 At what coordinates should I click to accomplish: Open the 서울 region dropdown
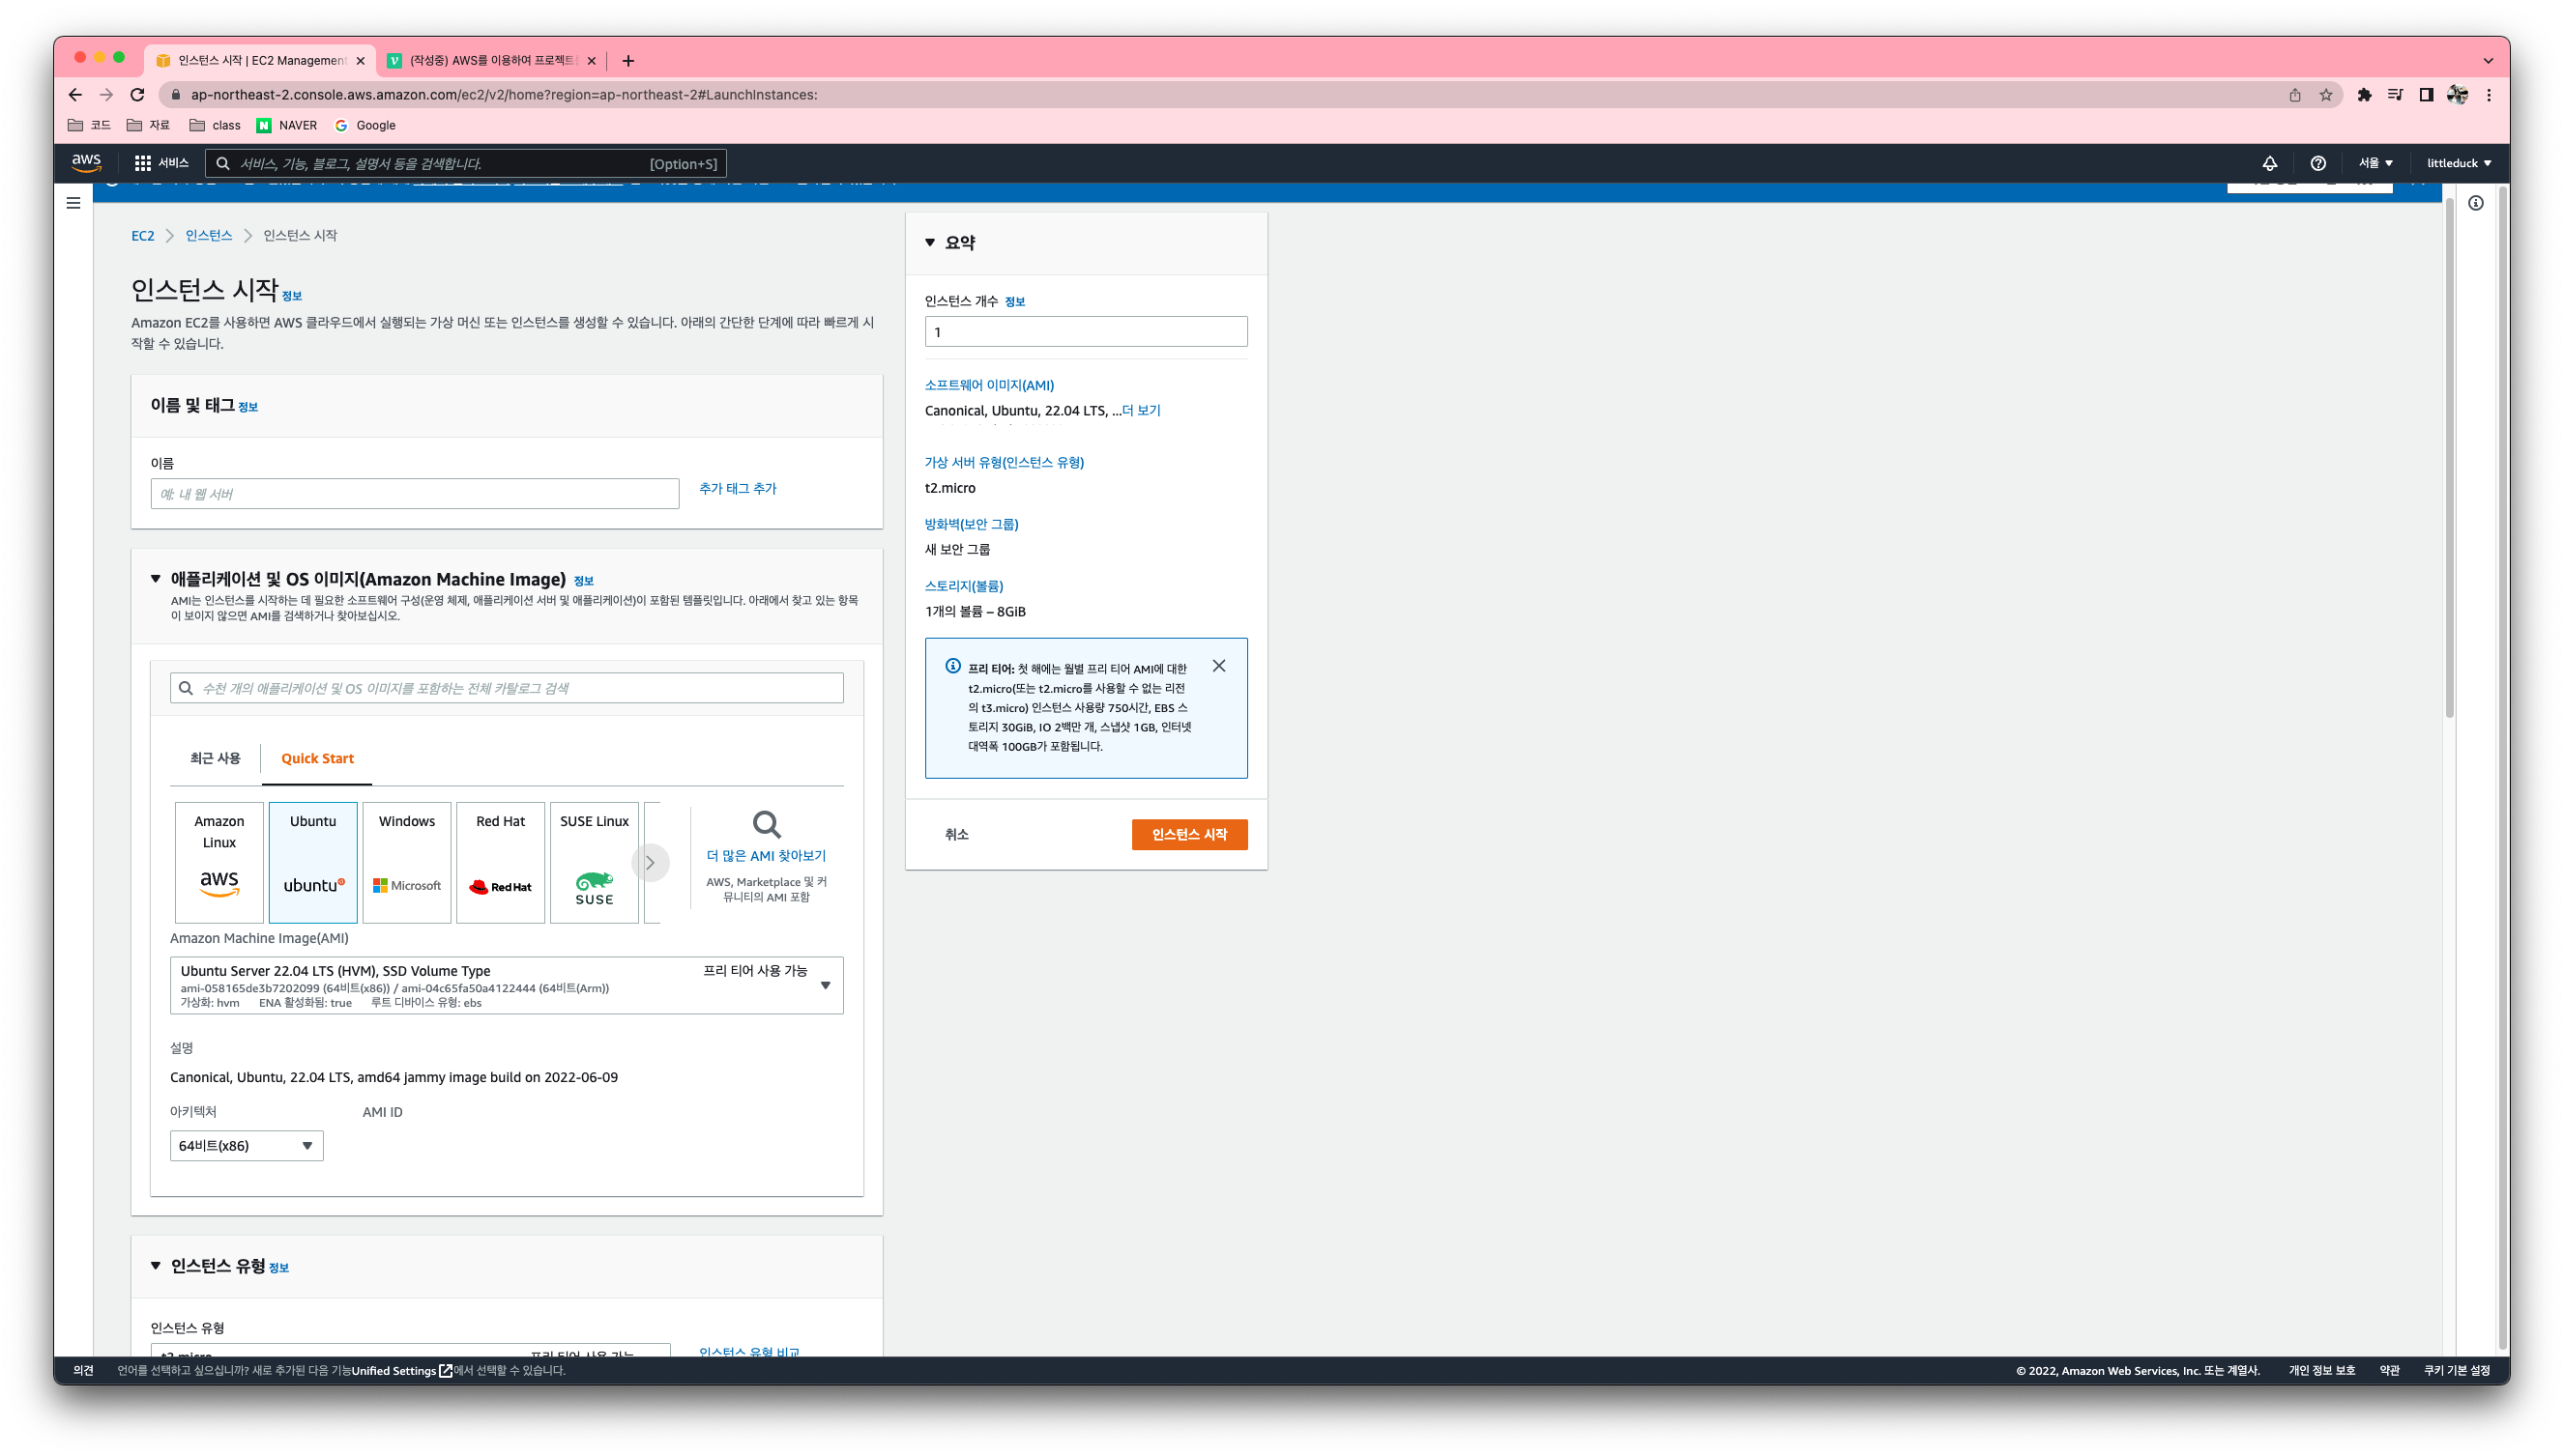2375,163
